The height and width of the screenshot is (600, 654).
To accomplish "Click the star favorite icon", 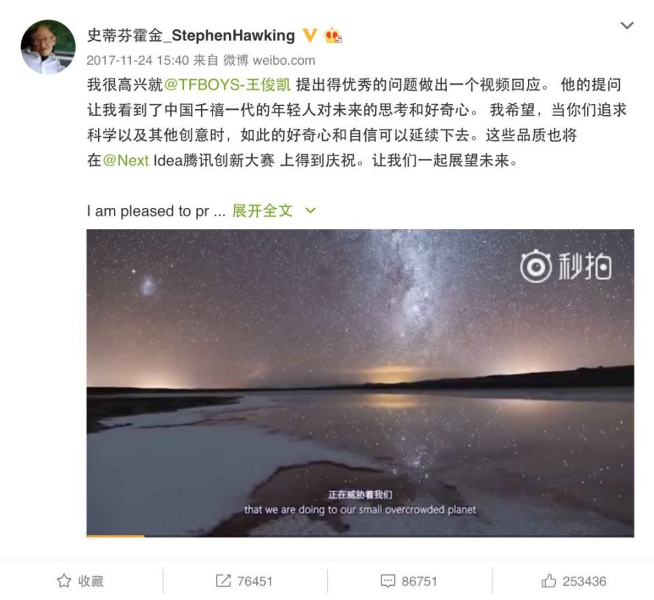I will click(x=64, y=581).
